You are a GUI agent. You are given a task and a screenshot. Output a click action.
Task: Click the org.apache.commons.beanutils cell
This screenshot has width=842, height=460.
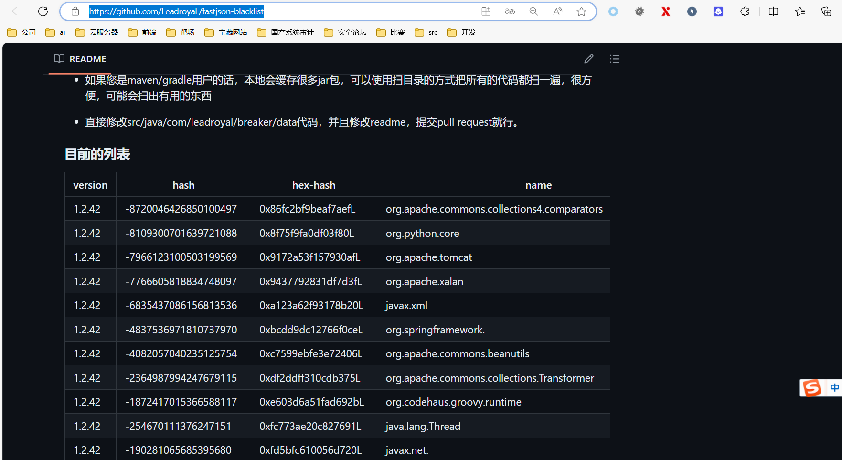(493, 353)
